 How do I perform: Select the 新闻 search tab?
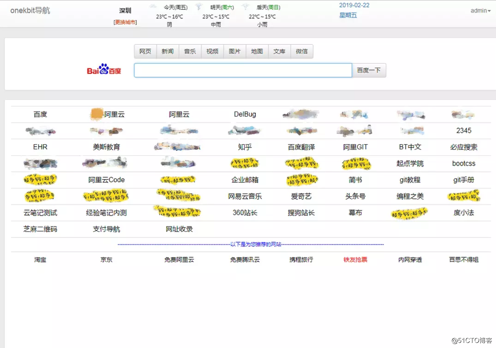click(167, 51)
